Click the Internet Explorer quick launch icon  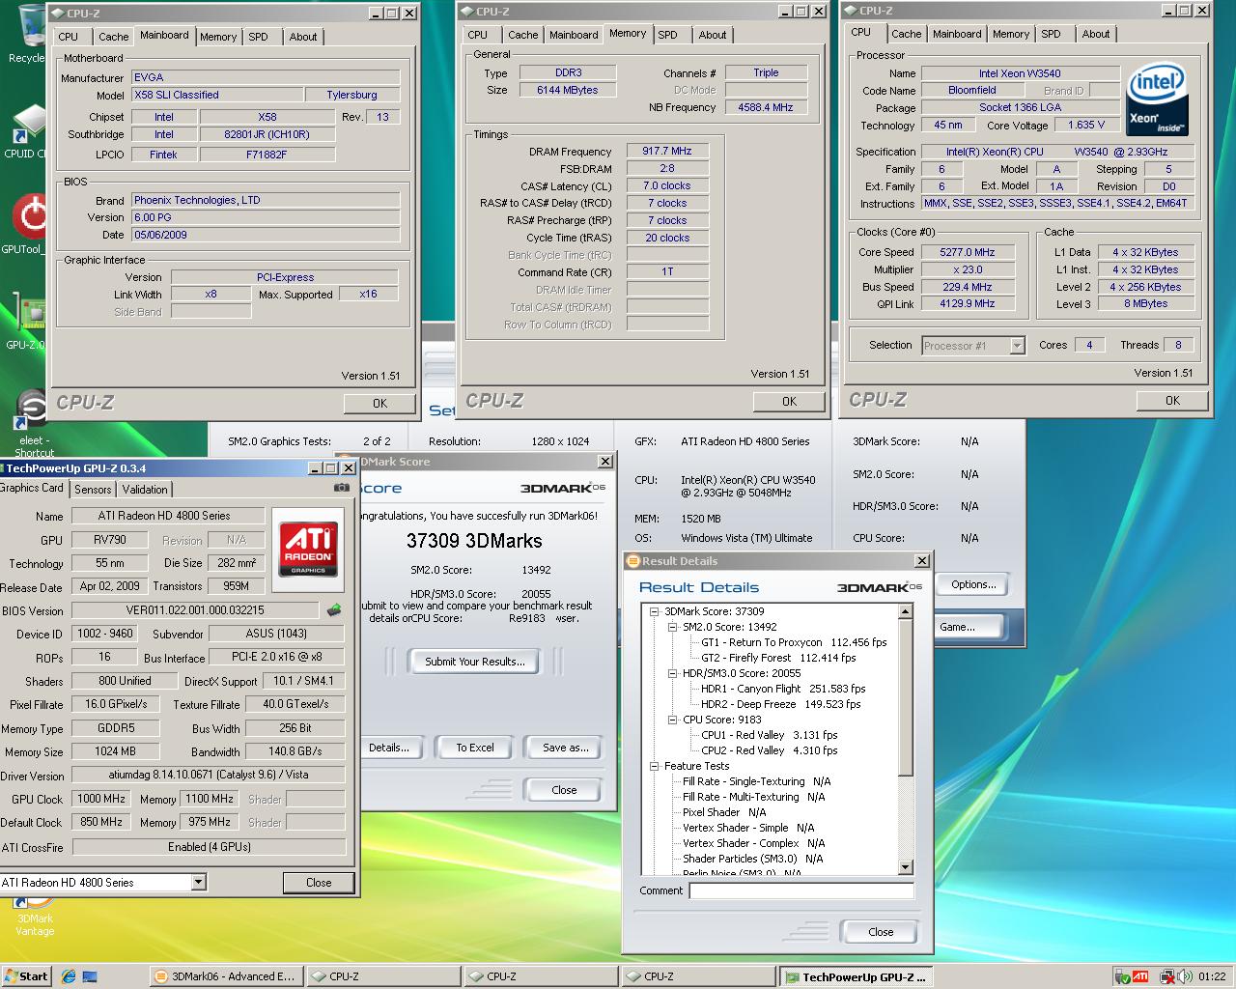pos(69,976)
